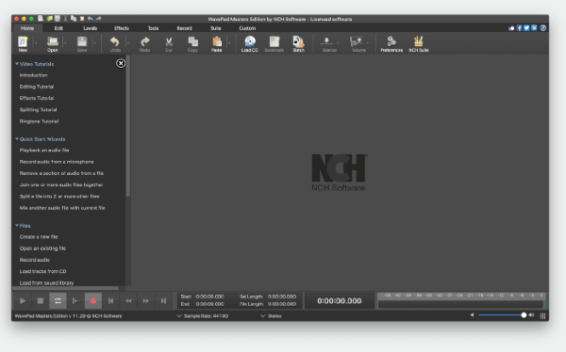566x352 pixels.
Task: Switch to the Record tab
Action: (184, 28)
